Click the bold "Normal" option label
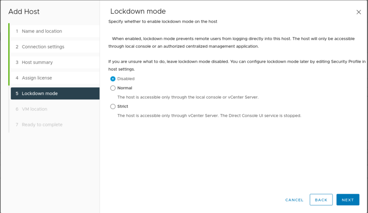The height and width of the screenshot is (213, 368). pos(125,88)
